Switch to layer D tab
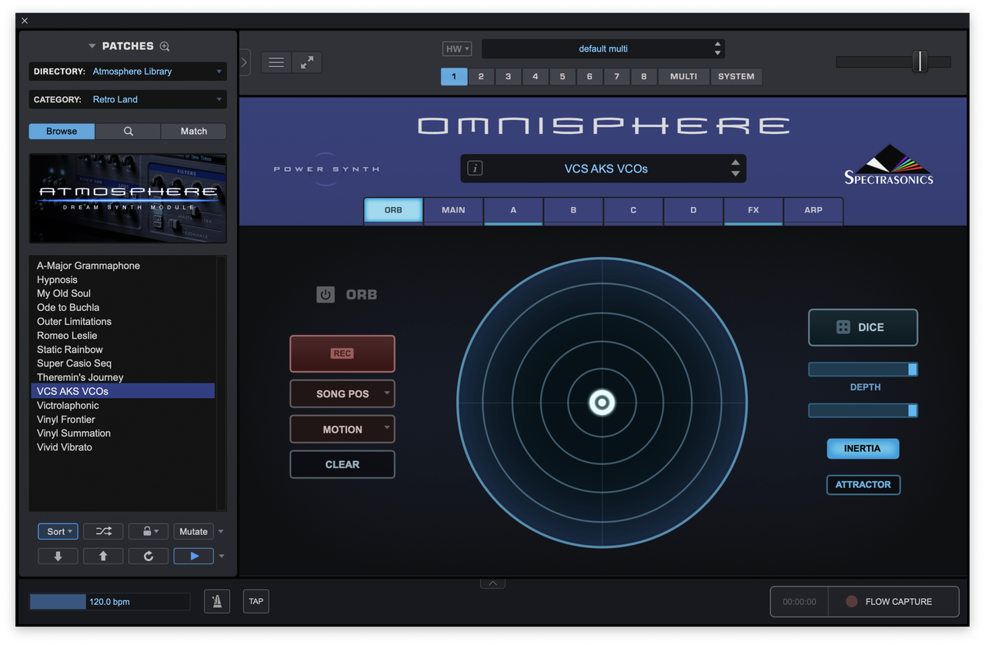Image resolution: width=985 pixels, height=645 pixels. point(693,210)
